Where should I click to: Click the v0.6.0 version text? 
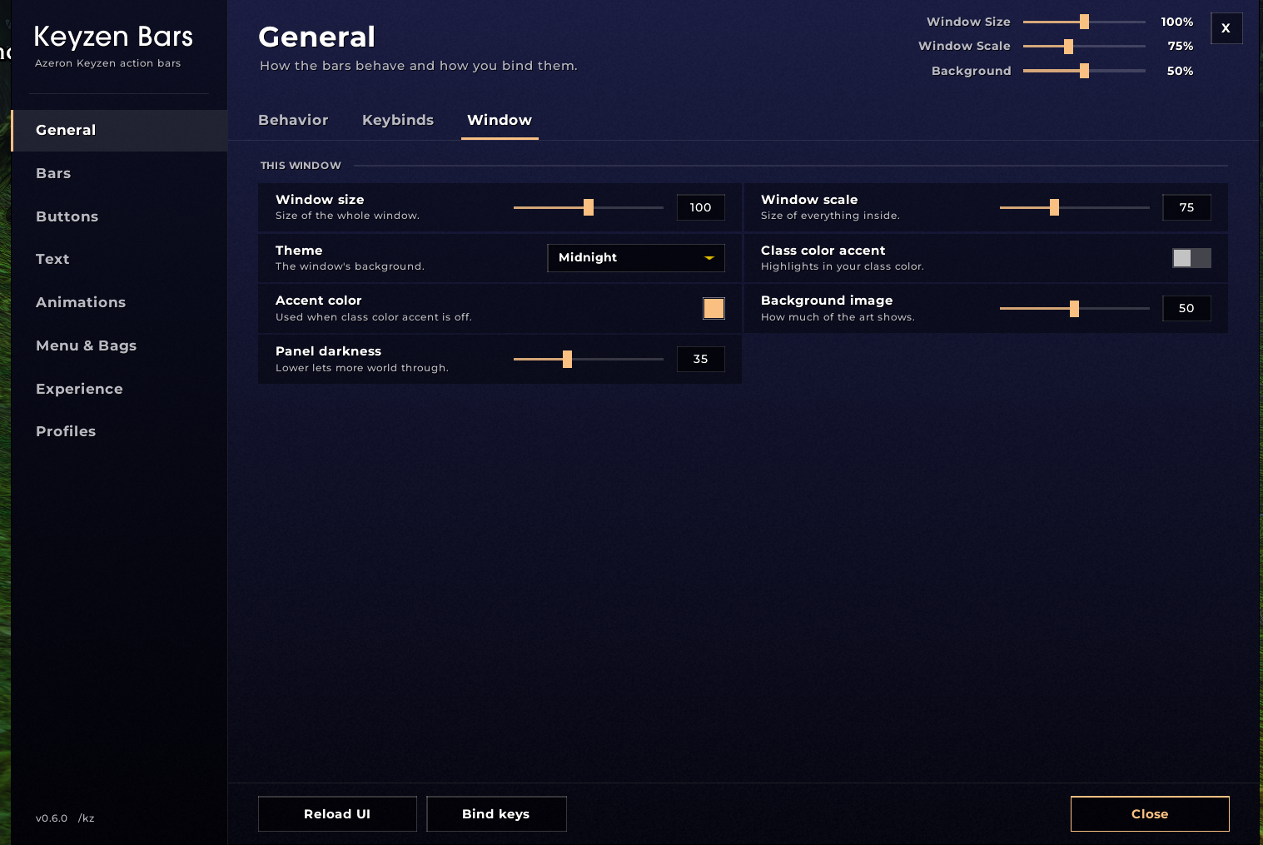click(x=52, y=818)
